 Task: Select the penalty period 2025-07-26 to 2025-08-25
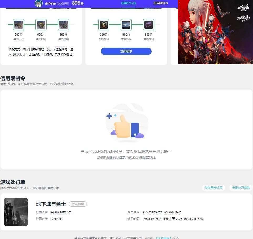click(173, 219)
